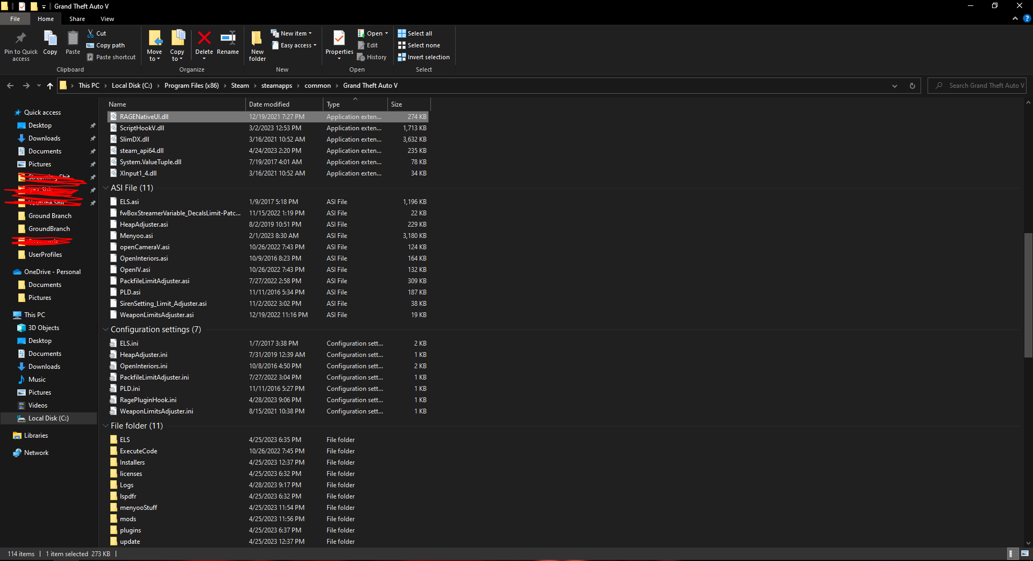Go up one folder level arrow

pyautogui.click(x=50, y=86)
